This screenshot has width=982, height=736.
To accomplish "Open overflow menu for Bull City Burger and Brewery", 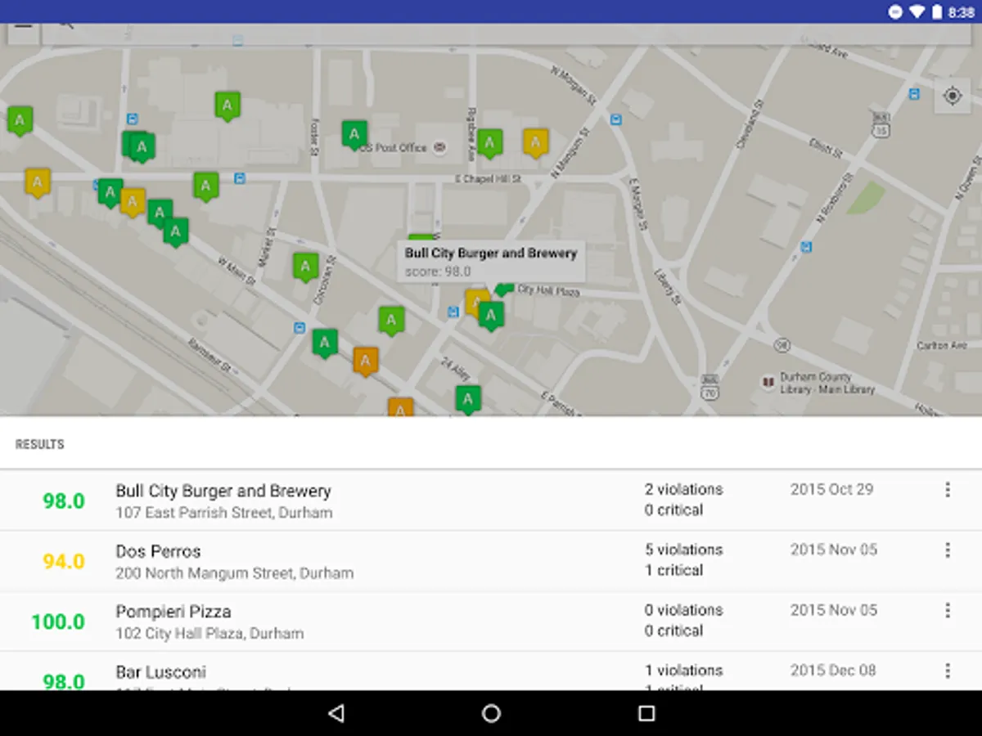I will pos(948,490).
